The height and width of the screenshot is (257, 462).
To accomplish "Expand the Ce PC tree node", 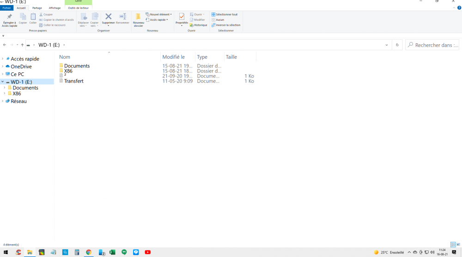I will (3, 74).
